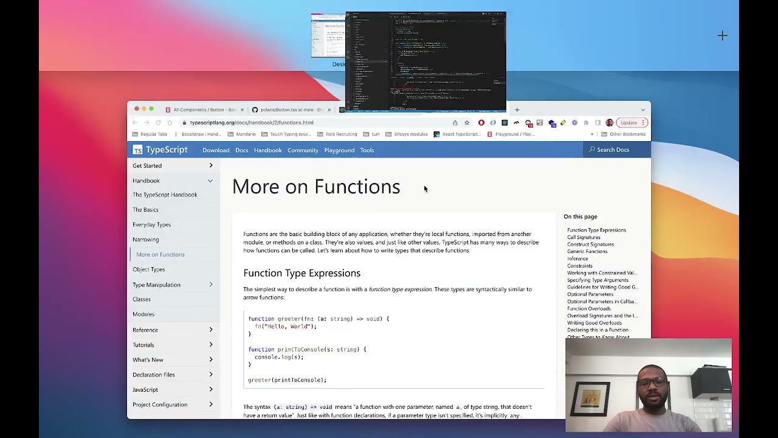
Task: Click the yellow highlighter extension icon
Action: click(x=563, y=123)
